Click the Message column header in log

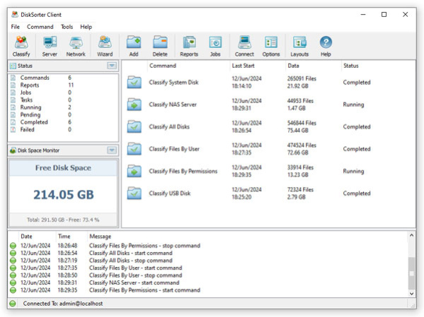pos(101,237)
